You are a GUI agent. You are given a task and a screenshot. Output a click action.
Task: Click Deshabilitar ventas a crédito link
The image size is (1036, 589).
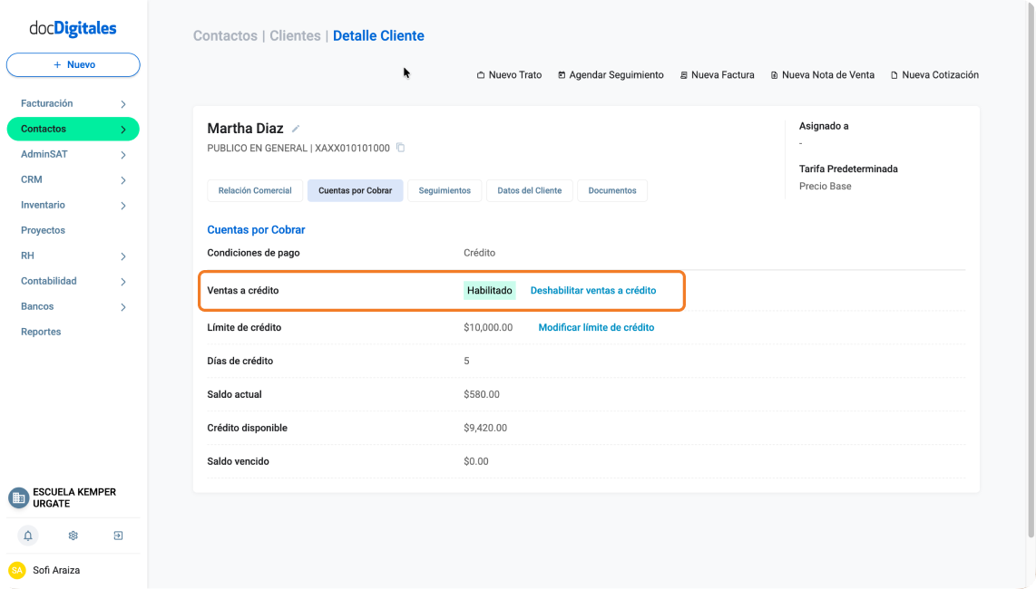(593, 291)
